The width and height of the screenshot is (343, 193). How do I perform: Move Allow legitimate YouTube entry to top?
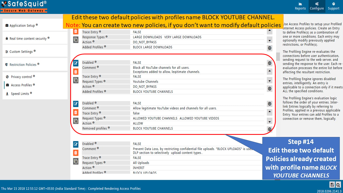[x=270, y=104]
